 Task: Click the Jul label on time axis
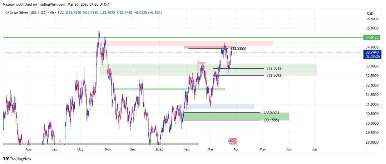click(x=315, y=149)
